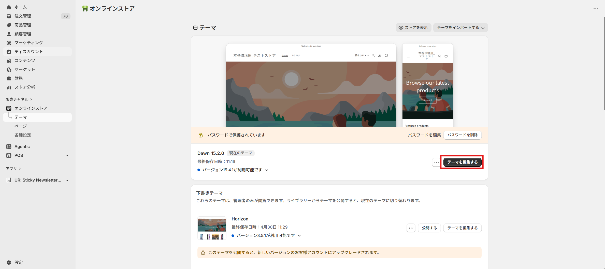Click the mobile theme preview image

pos(428,85)
